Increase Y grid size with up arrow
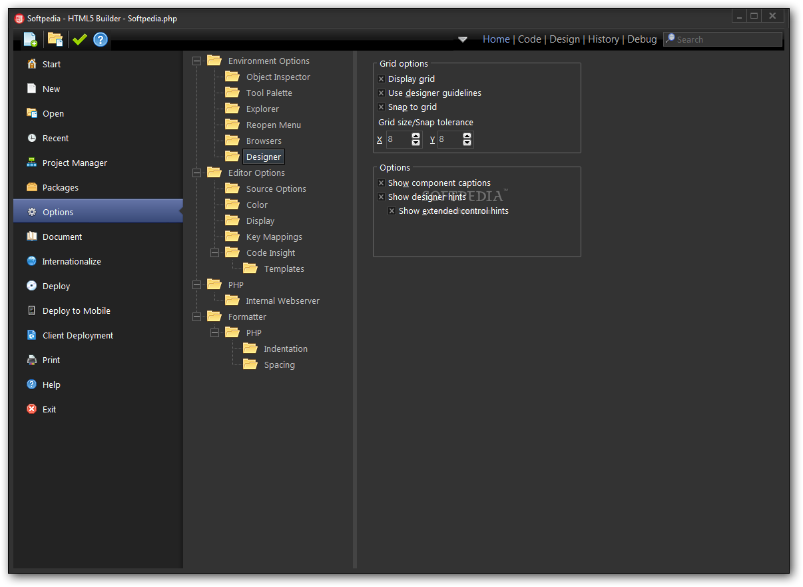803x587 pixels. pyautogui.click(x=467, y=136)
